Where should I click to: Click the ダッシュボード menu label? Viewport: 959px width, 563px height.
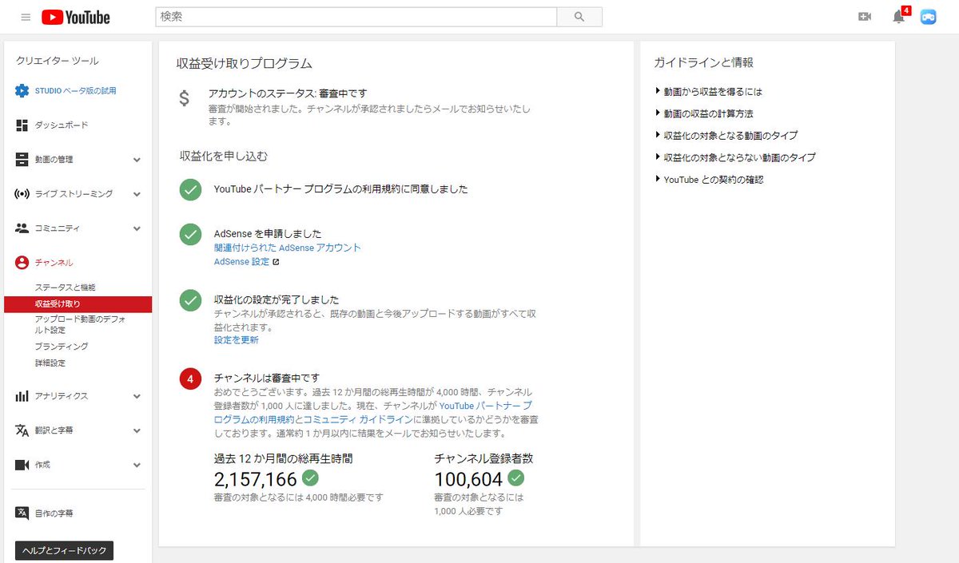(62, 125)
